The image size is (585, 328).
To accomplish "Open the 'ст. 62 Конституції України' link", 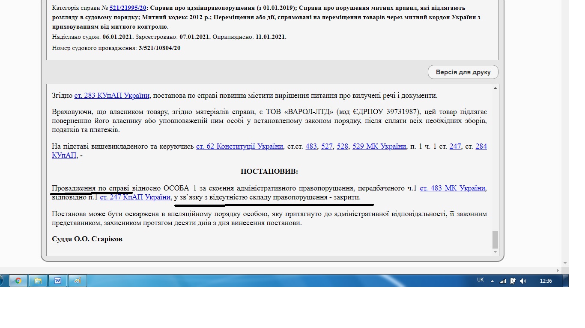I will tap(239, 146).
